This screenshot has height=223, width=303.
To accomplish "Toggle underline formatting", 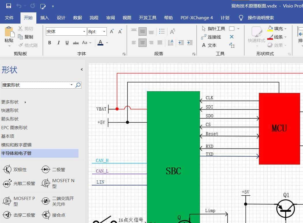I will (x=66, y=42).
